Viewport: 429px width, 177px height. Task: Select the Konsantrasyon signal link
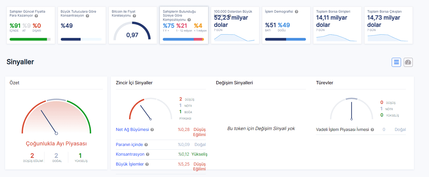point(130,154)
